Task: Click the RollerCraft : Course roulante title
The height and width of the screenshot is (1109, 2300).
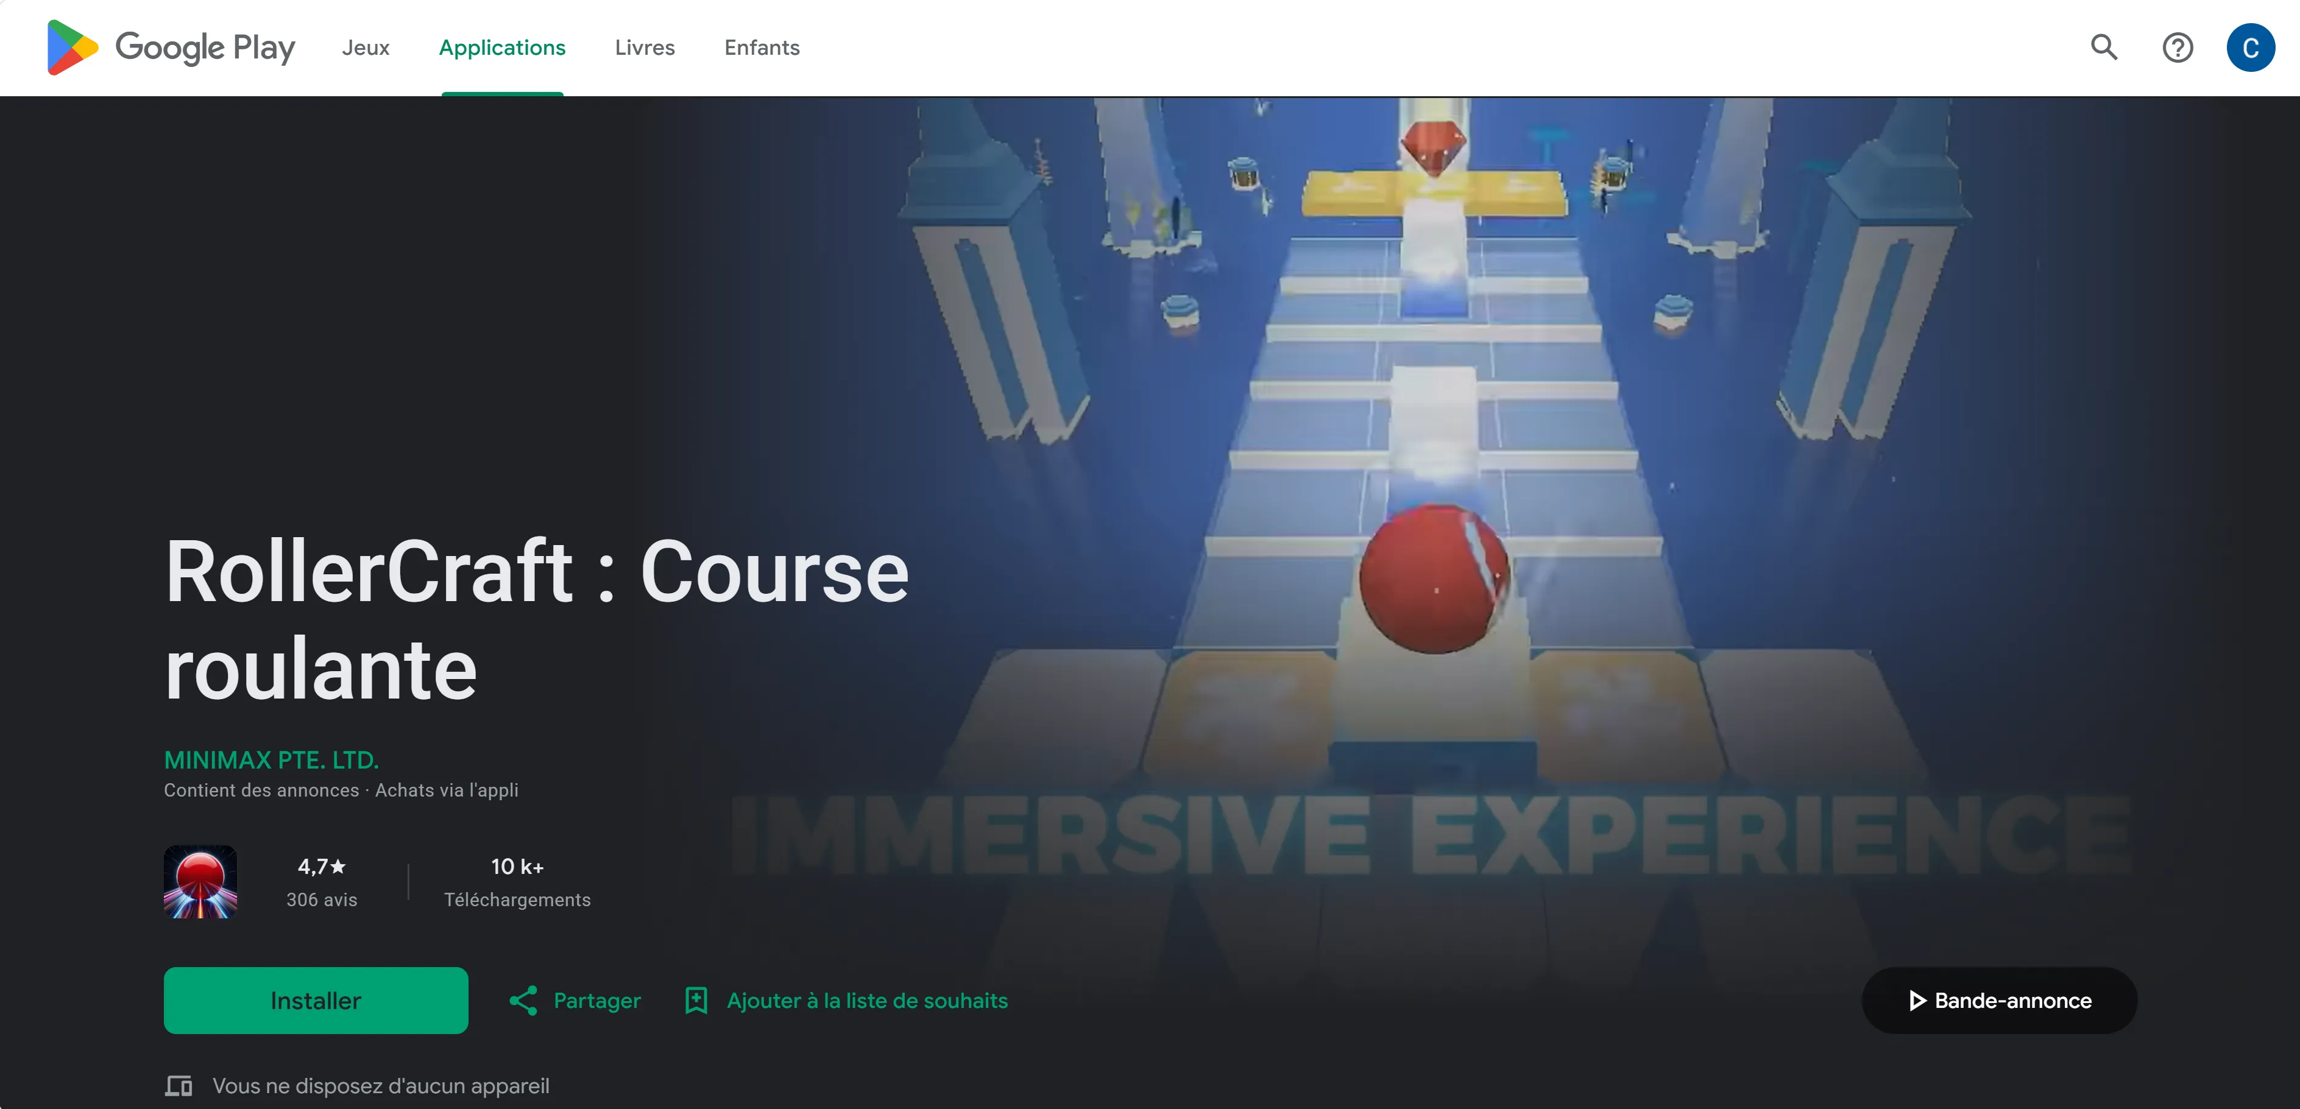Action: (x=537, y=619)
